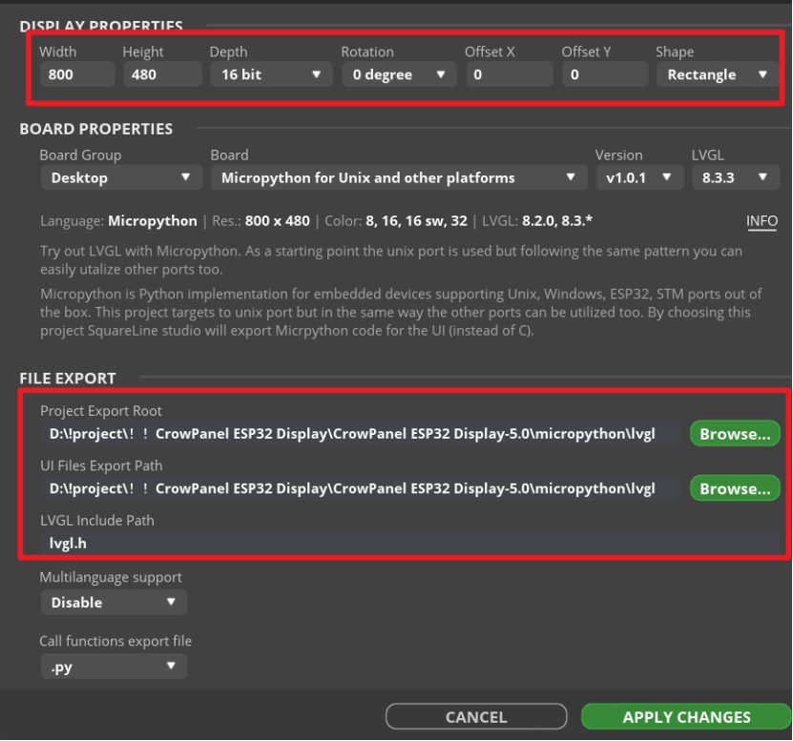The image size is (793, 741).
Task: Open the Board Micropython dropdown
Action: (x=399, y=177)
